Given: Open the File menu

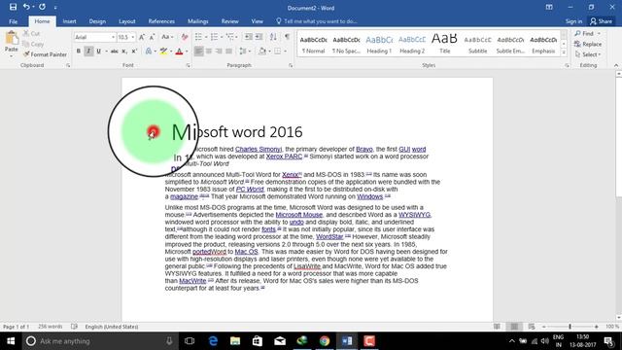Looking at the screenshot, I should (13, 21).
